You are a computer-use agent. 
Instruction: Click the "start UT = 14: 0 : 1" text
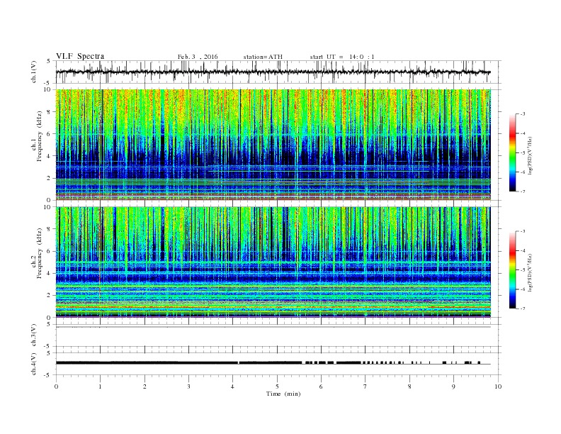point(342,57)
